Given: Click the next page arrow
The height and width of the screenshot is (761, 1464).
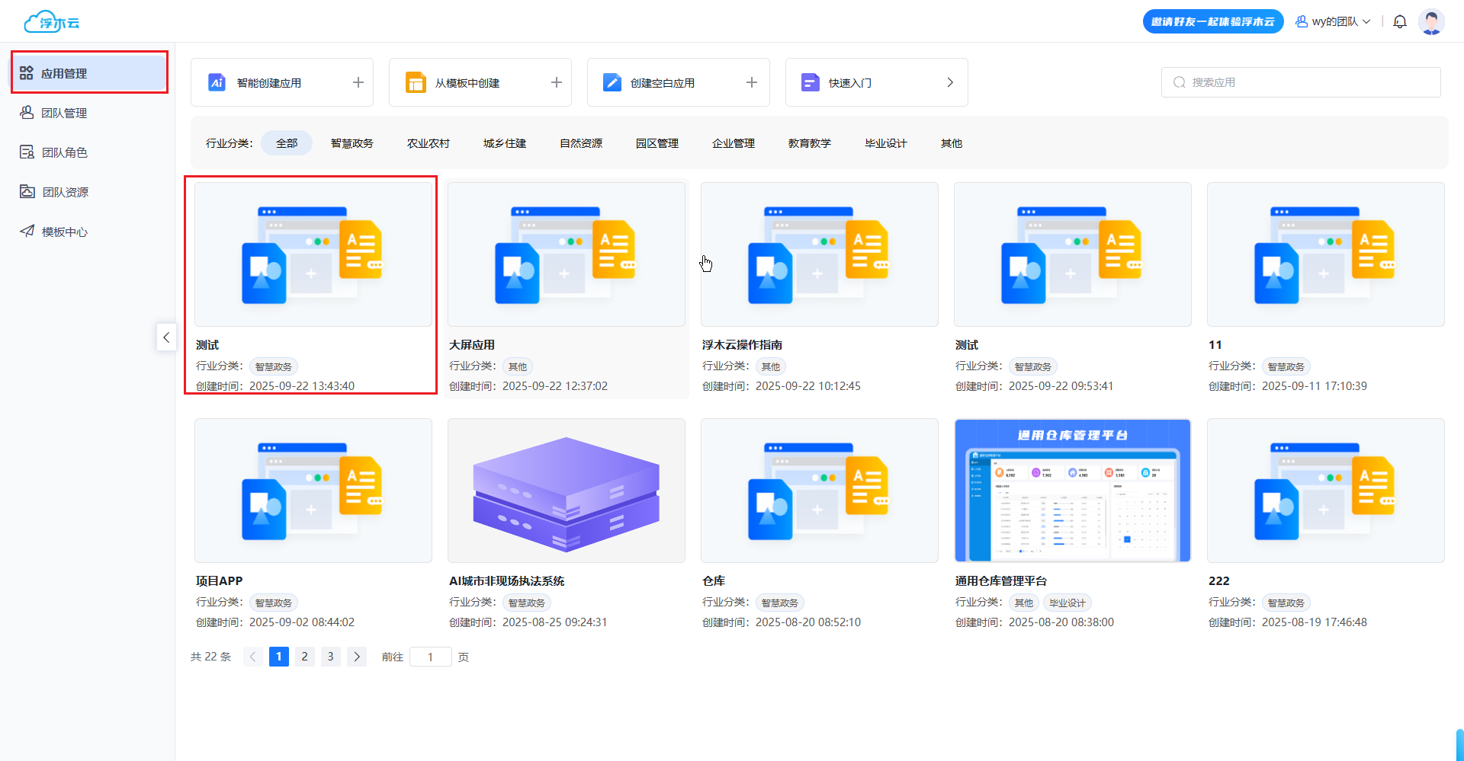Looking at the screenshot, I should pyautogui.click(x=356, y=657).
